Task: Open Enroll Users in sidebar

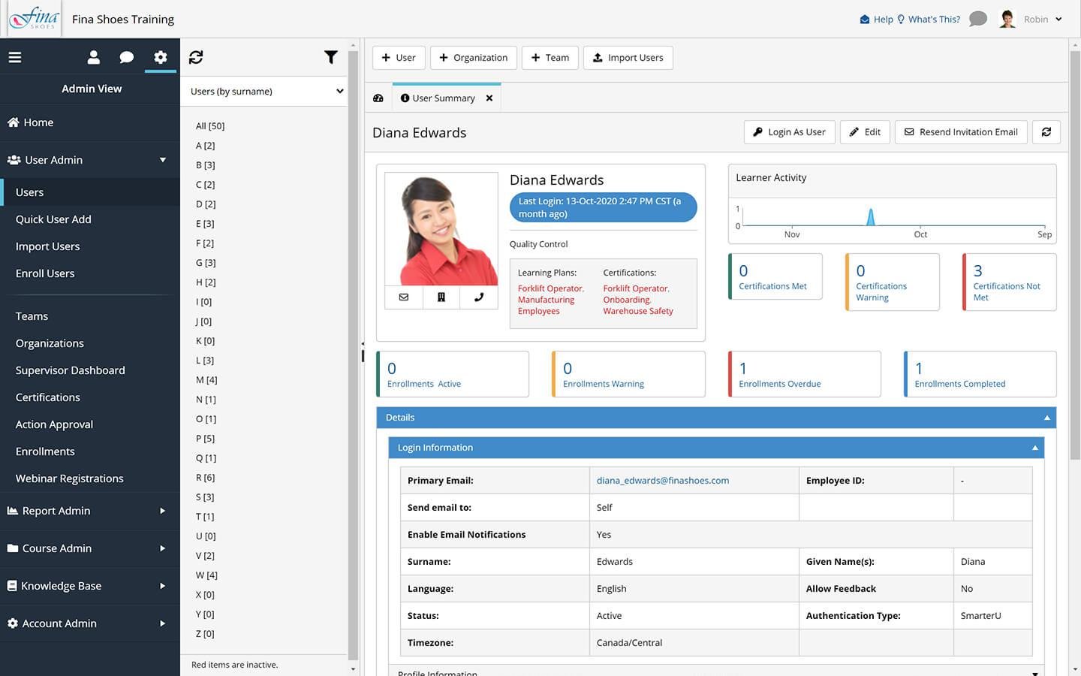Action: point(45,273)
